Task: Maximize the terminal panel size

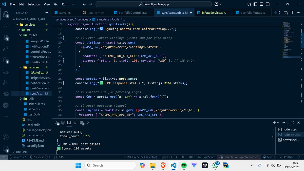Action: tap(292, 122)
